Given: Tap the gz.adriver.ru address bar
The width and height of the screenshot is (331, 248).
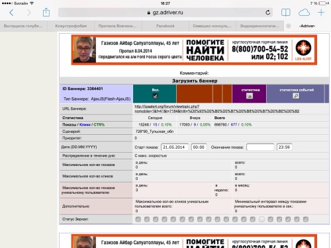Looking at the screenshot, I should pos(165,13).
